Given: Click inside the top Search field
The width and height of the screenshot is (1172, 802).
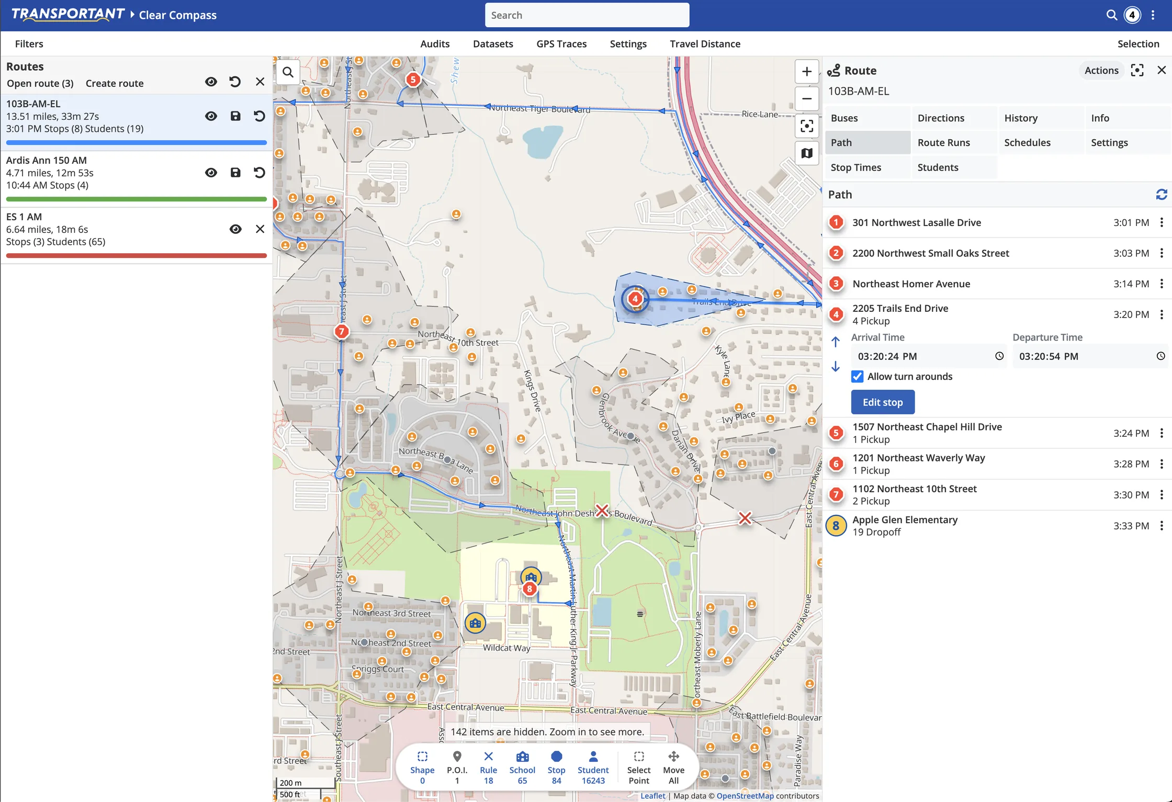Looking at the screenshot, I should 587,15.
